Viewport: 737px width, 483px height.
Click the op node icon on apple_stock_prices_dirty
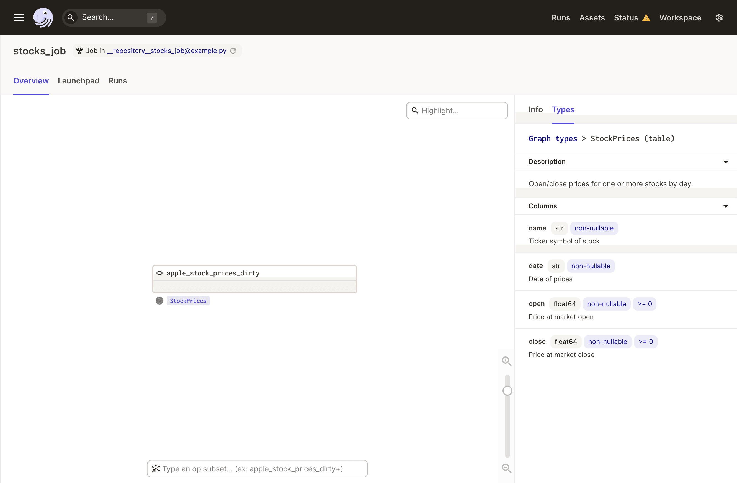coord(160,273)
